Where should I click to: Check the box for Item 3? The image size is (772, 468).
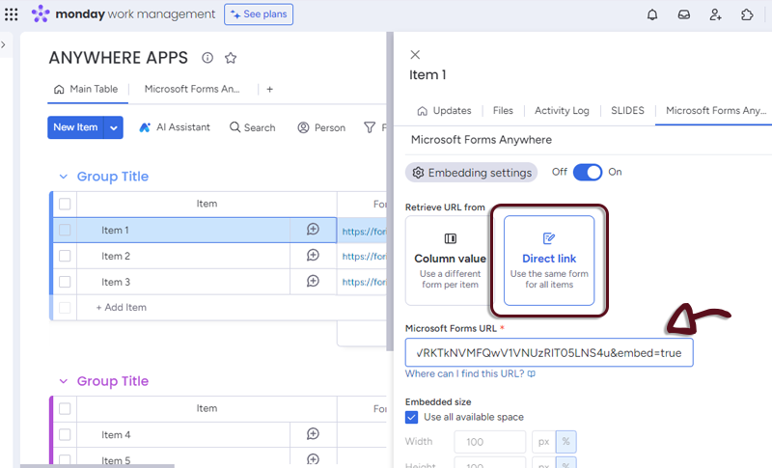point(65,282)
